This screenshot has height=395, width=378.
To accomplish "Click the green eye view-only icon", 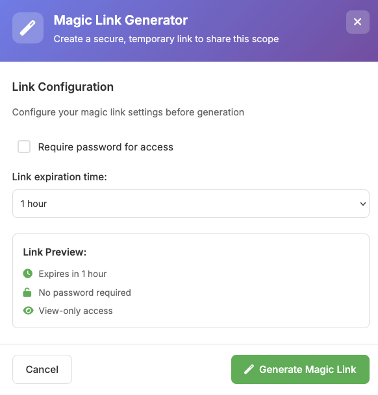I will coord(28,311).
